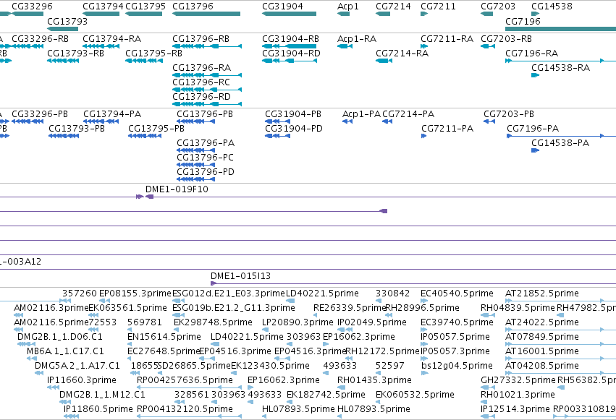The height and width of the screenshot is (420, 616).
Task: Select the CG7214-RA transcript label
Action: [x=402, y=53]
